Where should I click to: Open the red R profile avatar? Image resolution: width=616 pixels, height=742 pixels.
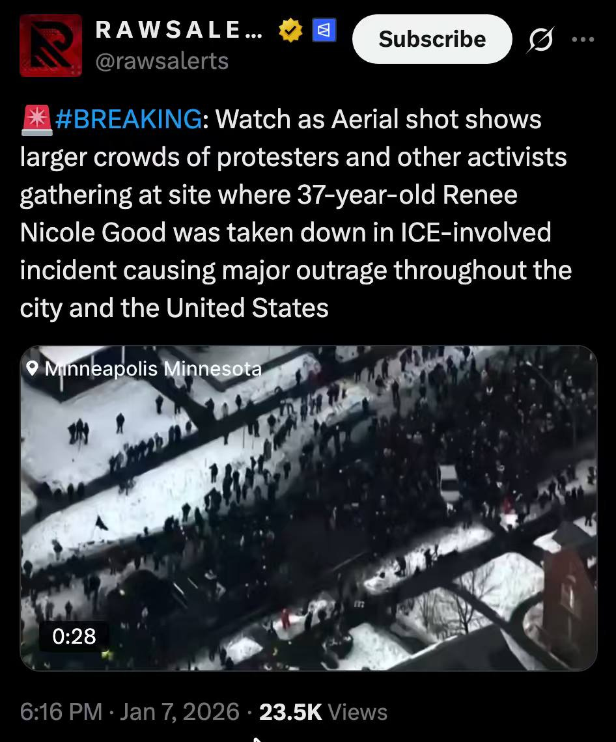[x=51, y=46]
